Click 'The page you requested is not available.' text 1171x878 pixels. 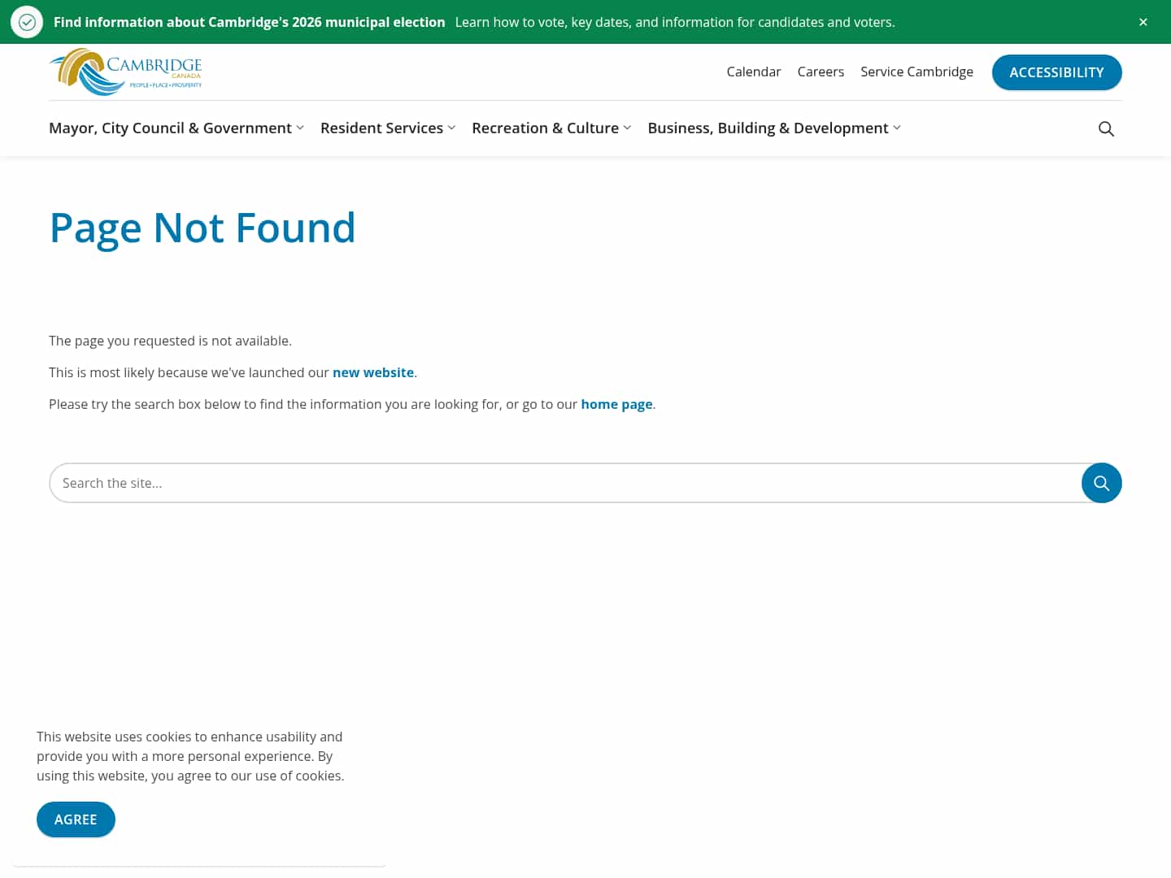(170, 341)
